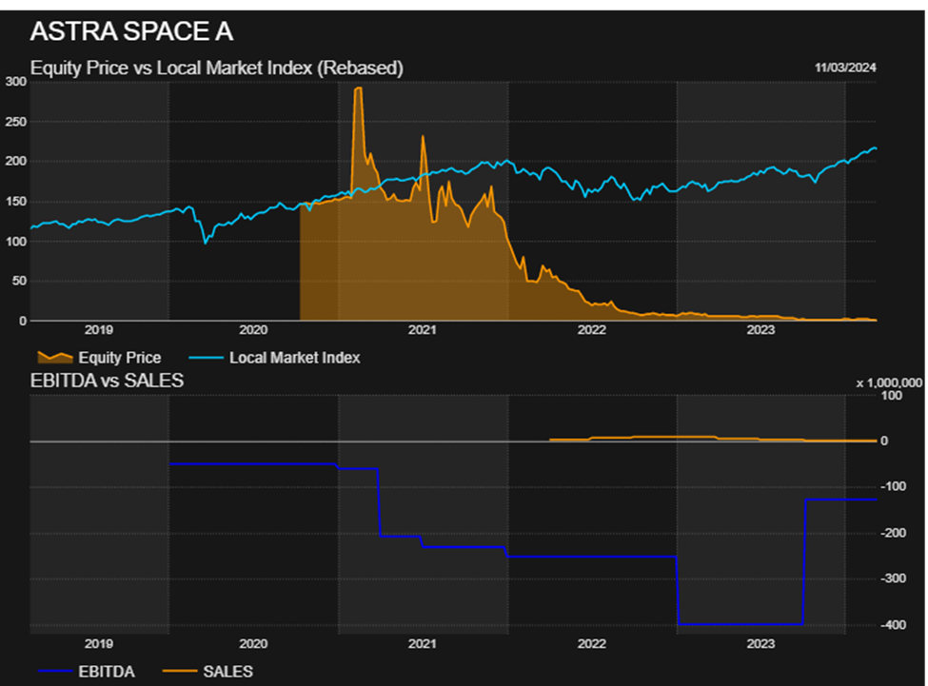Click the cyan Local Market Index legend line
928x686 pixels.
[206, 358]
